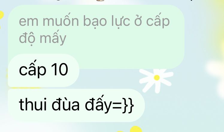Viewport: 224px width, 132px height.
Task: Select the yellow circle beneath the last message
Action: point(136,129)
